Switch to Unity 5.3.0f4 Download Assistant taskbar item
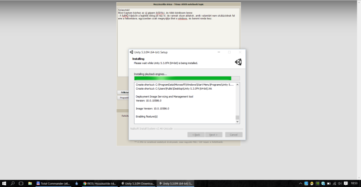 point(138,183)
